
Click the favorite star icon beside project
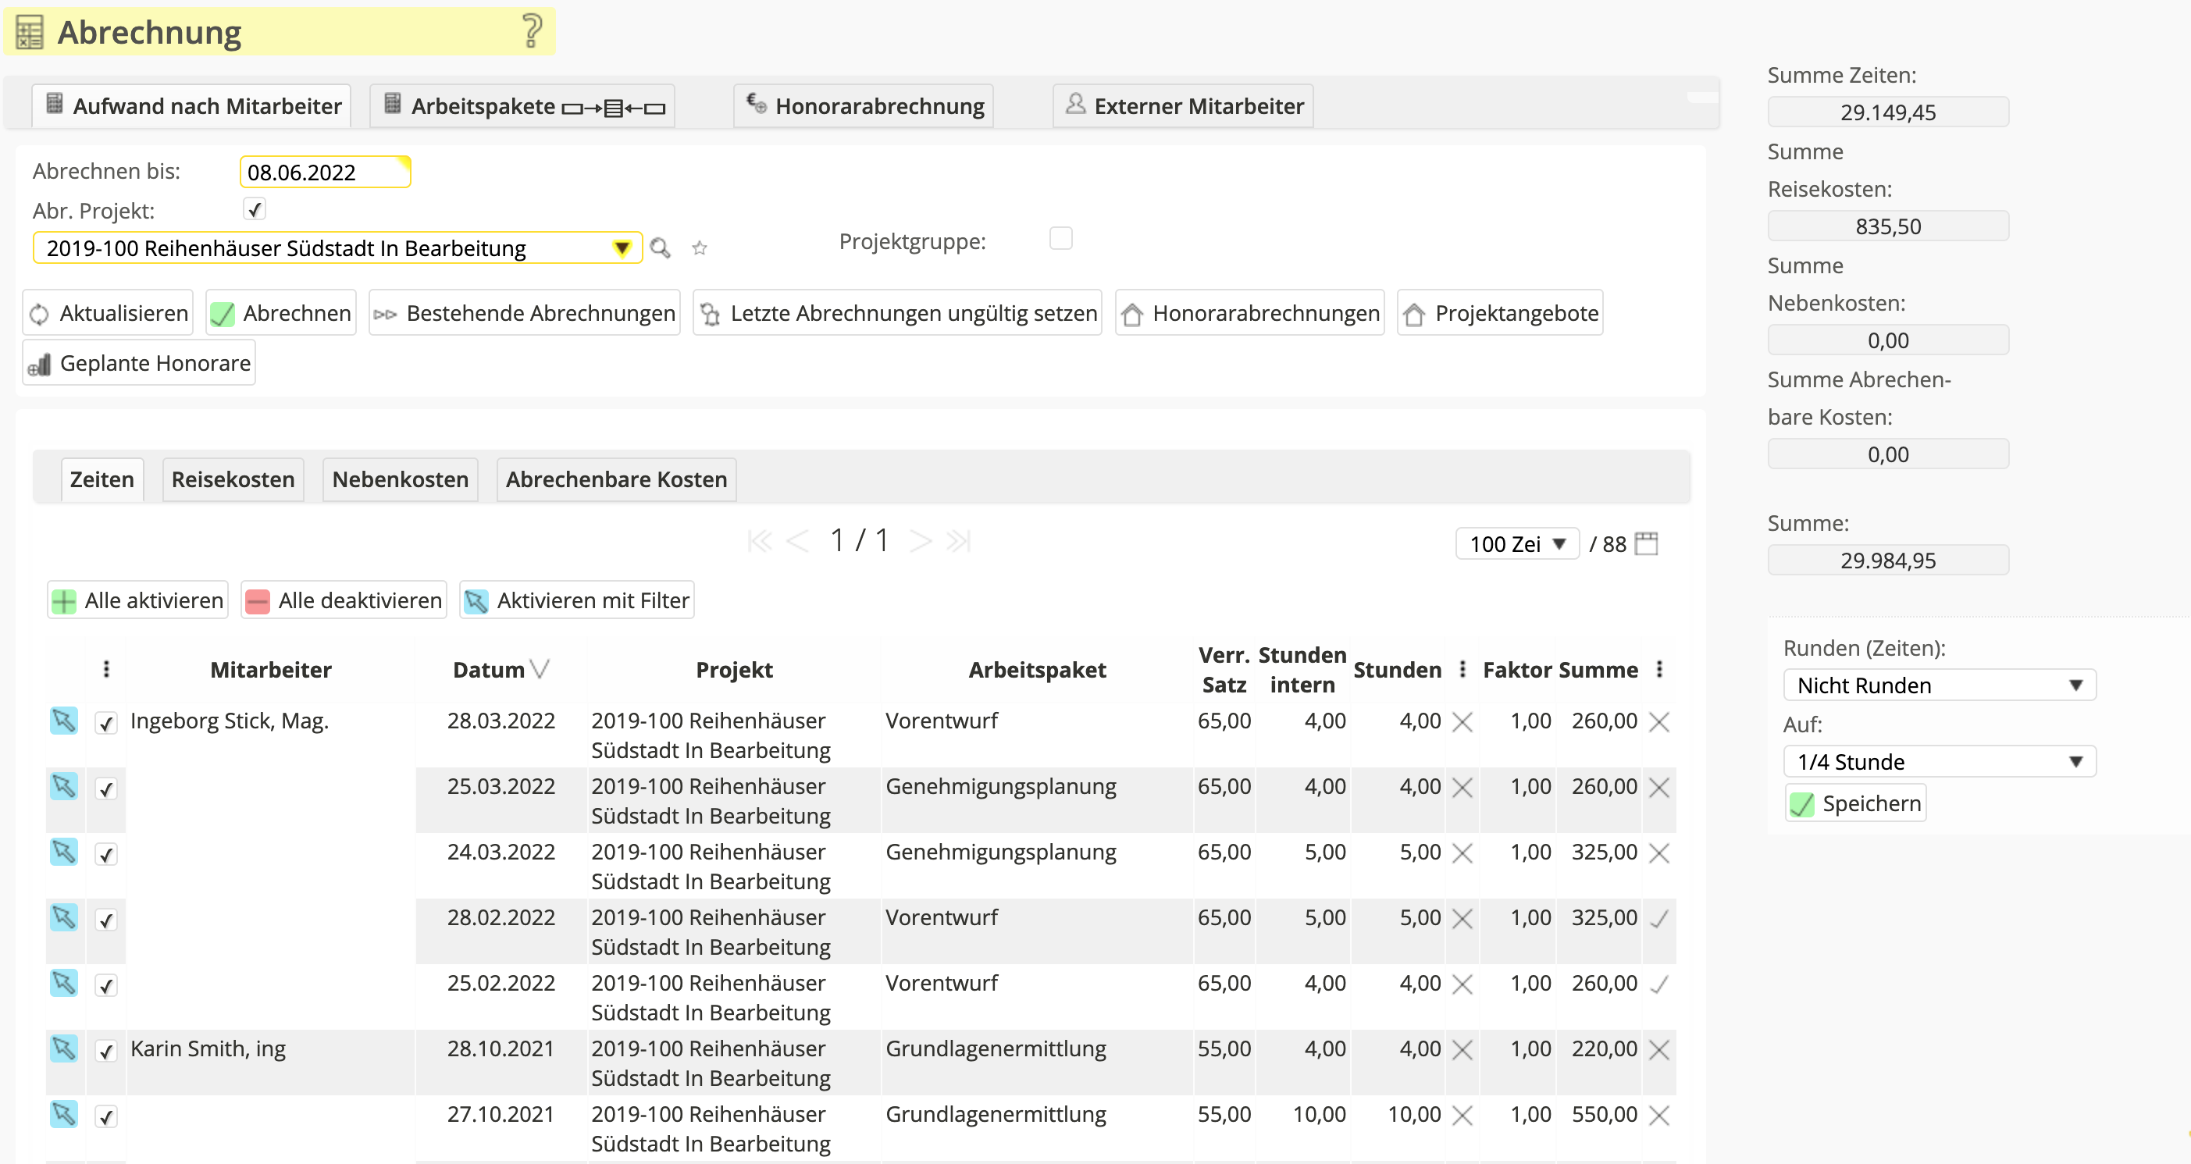699,248
